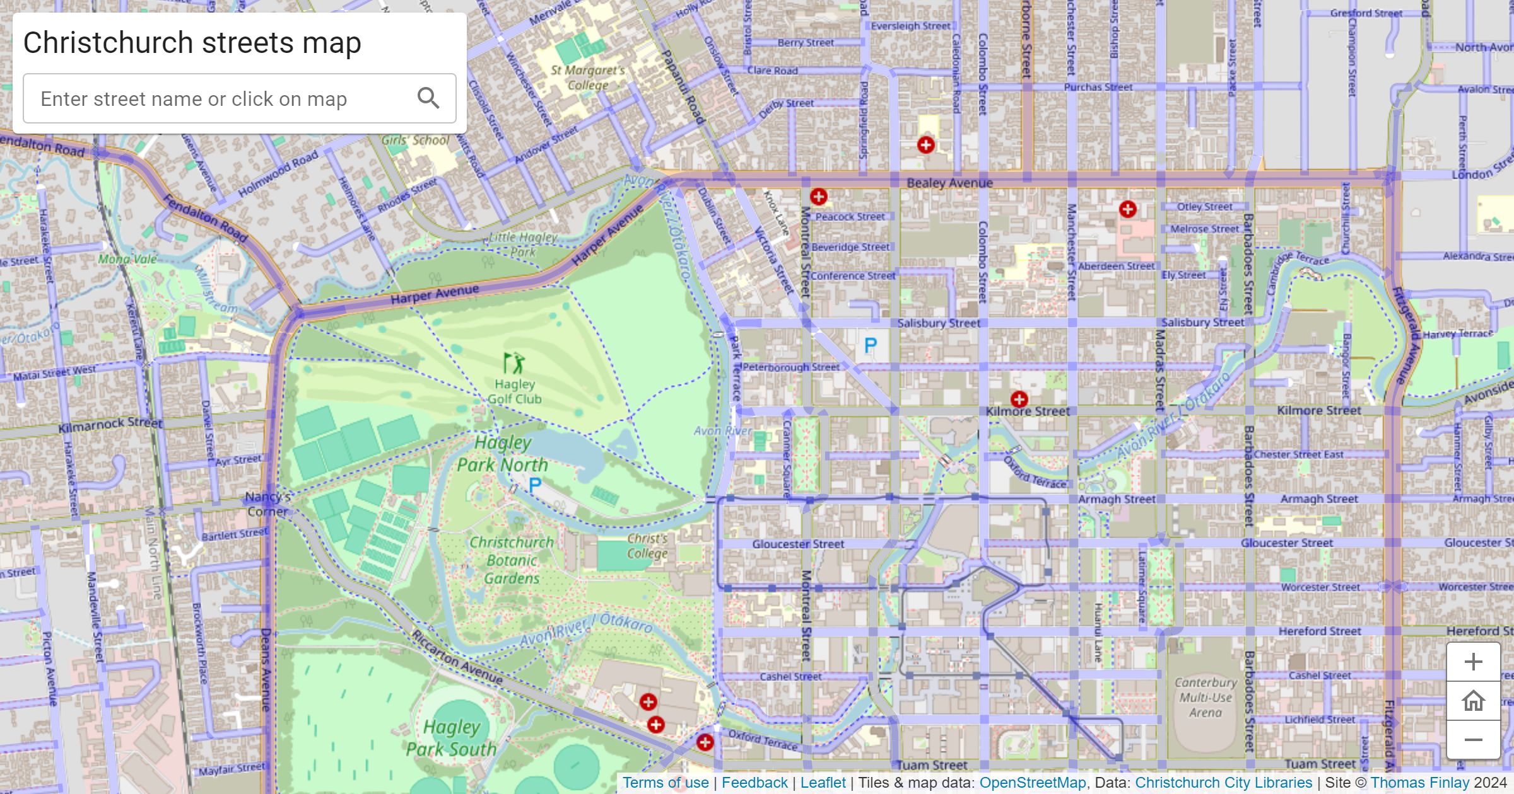Click the Hagley Park South label

click(451, 738)
